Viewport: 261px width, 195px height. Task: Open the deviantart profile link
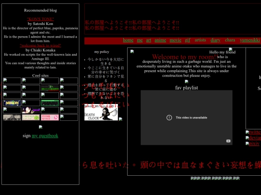point(255,138)
